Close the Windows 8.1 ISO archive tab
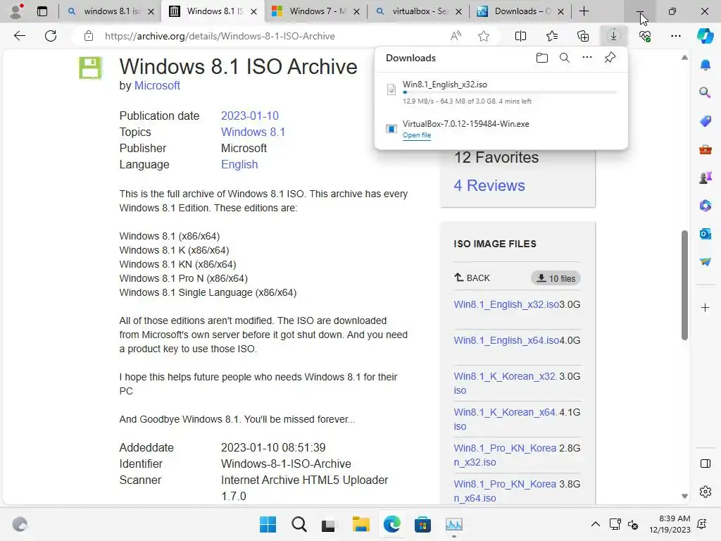Viewport: 721px width, 541px height. click(253, 11)
